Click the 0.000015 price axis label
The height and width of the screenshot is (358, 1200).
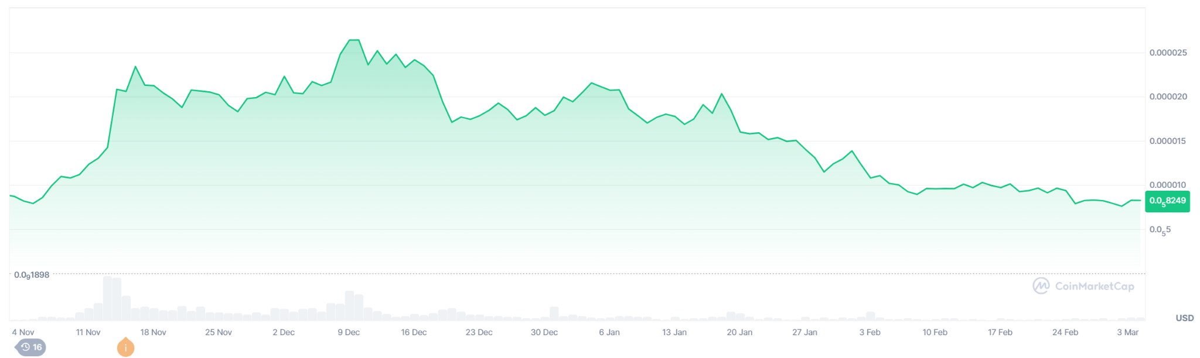(1168, 141)
